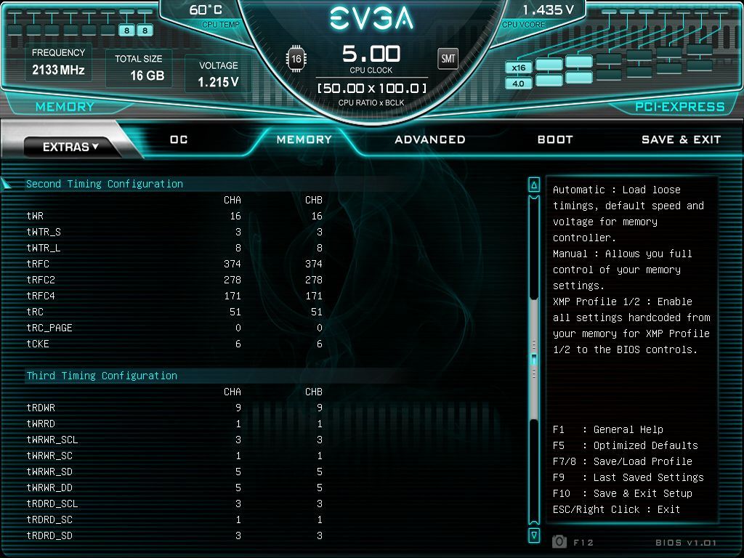Select the MEMORY tab

[304, 139]
